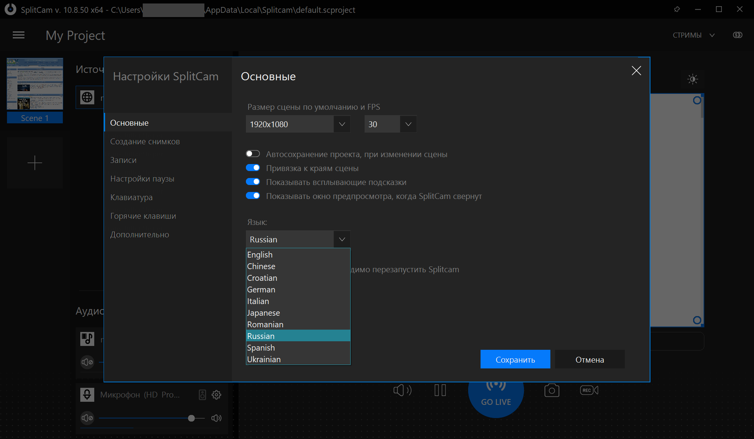Click the brightness sun icon

(x=692, y=79)
